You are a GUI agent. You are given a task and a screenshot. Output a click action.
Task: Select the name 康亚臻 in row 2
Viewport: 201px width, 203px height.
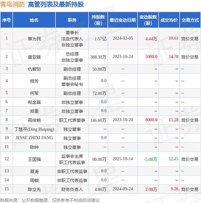(x=34, y=57)
